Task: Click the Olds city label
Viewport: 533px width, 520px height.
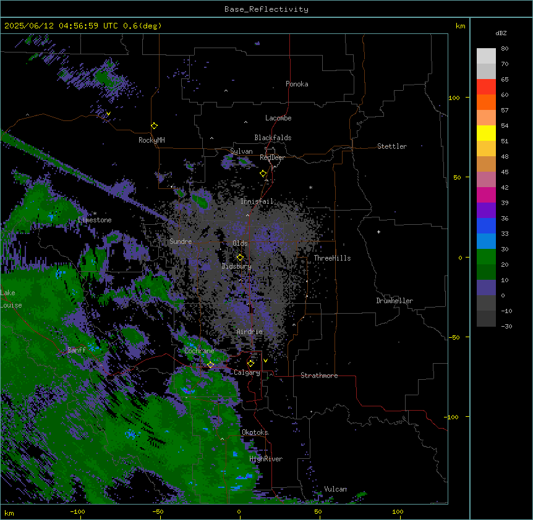Action: [x=240, y=243]
